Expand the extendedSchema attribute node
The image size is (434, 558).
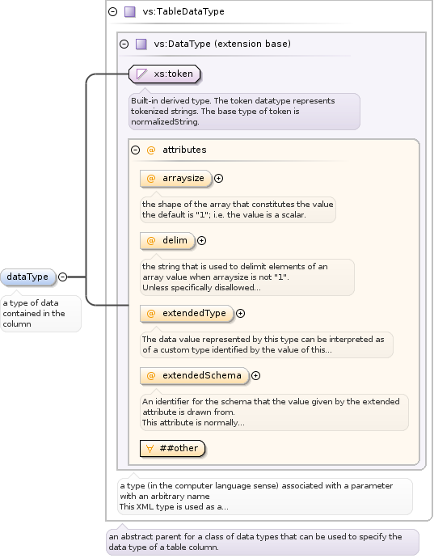255,376
